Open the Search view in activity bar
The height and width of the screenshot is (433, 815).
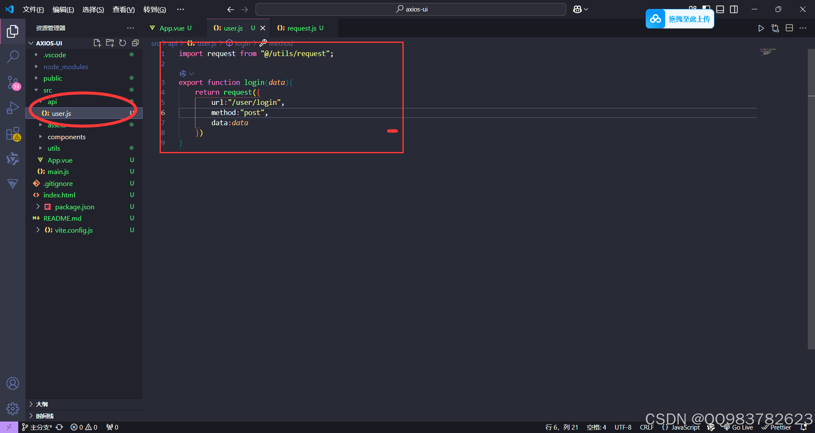(13, 56)
